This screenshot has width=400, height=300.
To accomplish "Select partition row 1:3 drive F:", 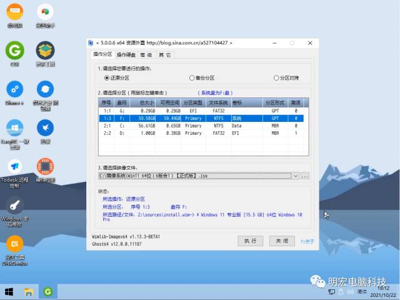I will click(x=201, y=118).
